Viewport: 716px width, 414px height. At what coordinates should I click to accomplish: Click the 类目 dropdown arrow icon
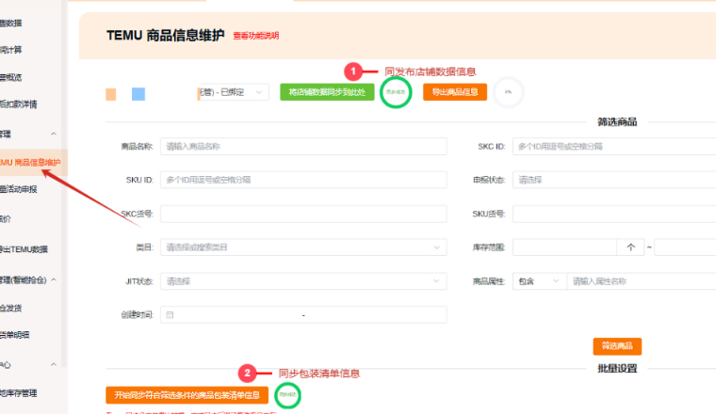tap(436, 247)
